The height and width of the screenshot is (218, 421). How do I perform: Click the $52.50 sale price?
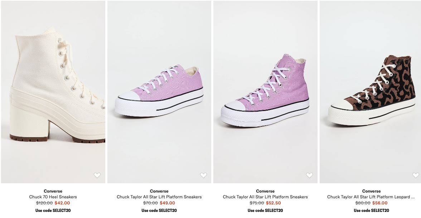point(274,203)
